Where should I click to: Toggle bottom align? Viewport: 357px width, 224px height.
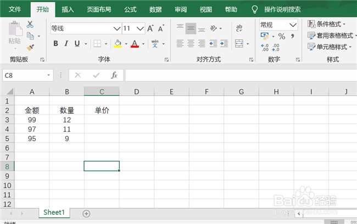pyautogui.click(x=202, y=28)
